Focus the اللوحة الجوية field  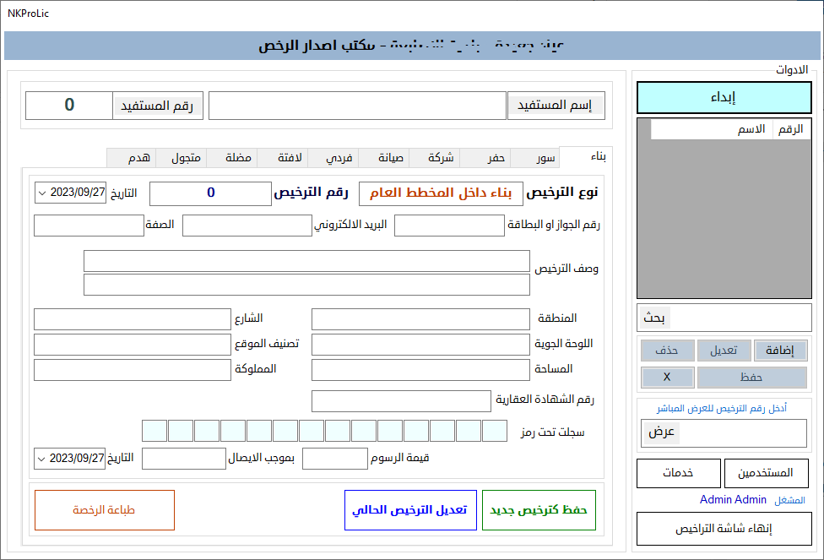[x=420, y=345]
